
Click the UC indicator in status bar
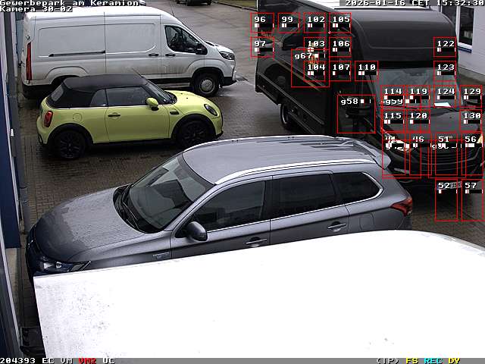[x=108, y=360]
